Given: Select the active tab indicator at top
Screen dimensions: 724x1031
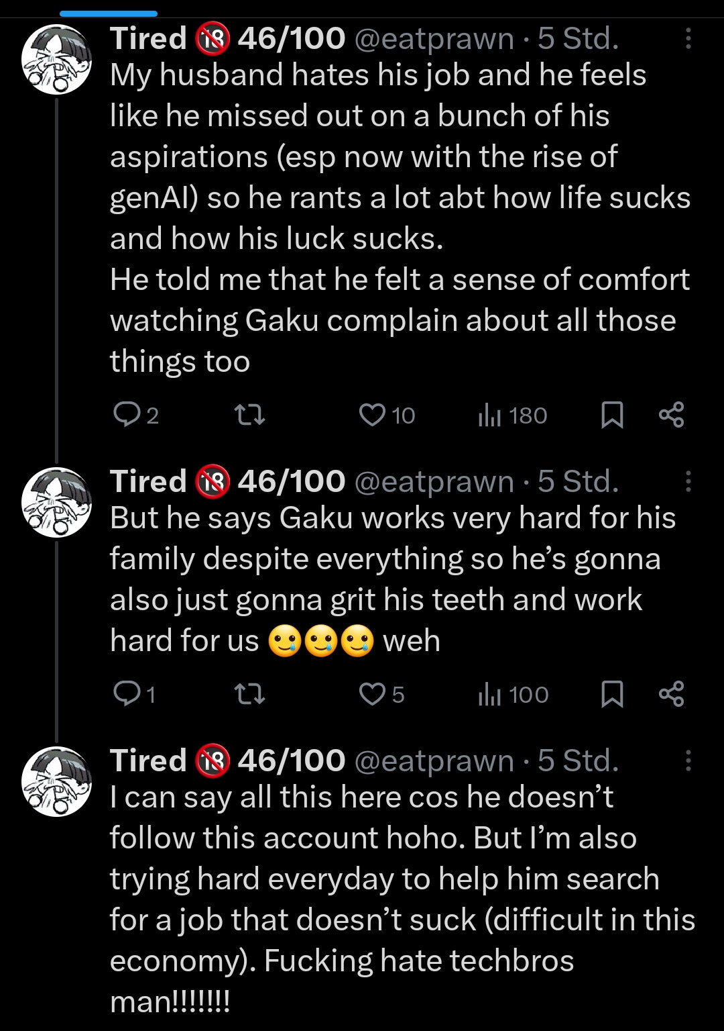Looking at the screenshot, I should pyautogui.click(x=109, y=13).
